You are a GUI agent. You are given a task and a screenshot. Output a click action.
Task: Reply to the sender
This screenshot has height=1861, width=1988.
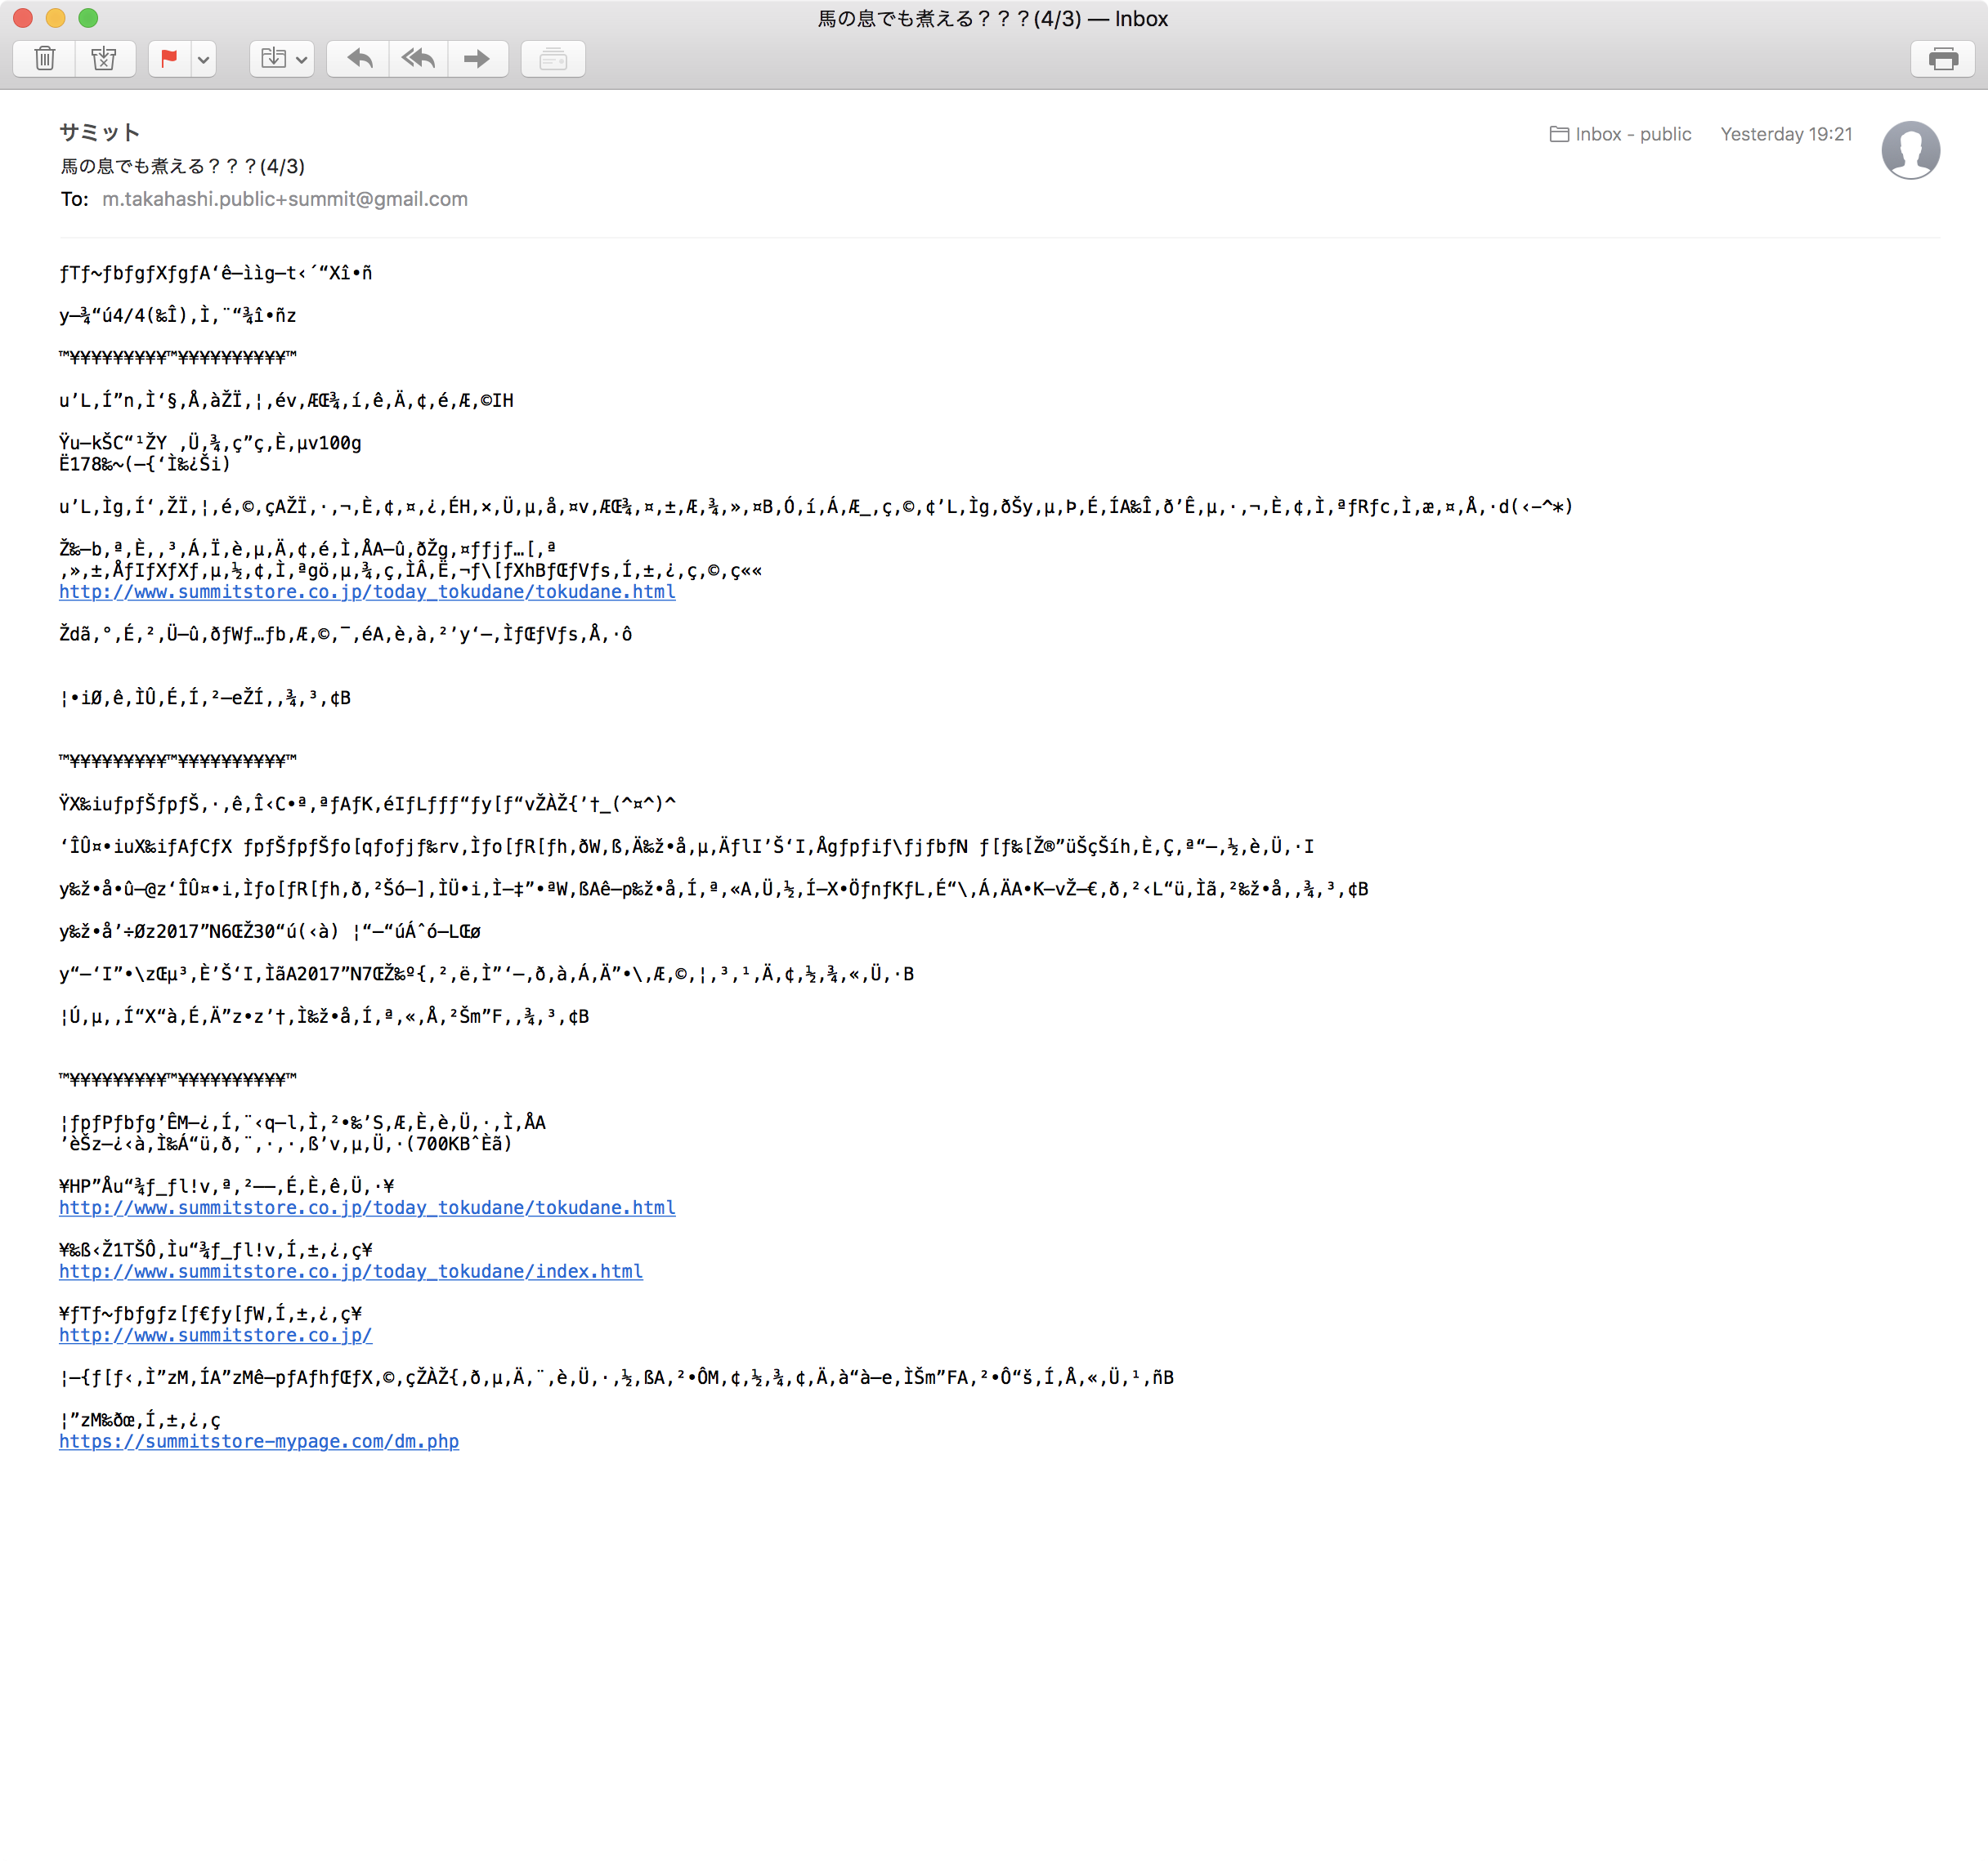click(359, 59)
